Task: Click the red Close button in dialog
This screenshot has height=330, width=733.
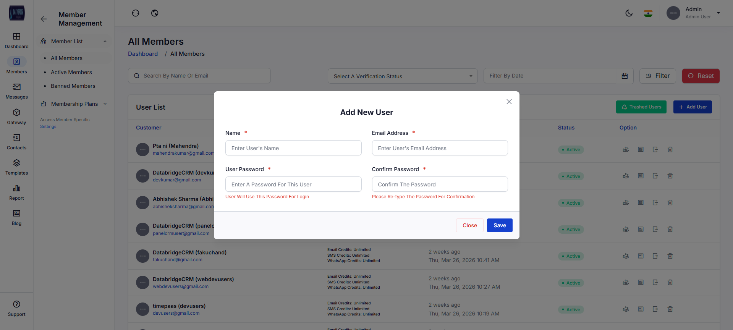Action: click(469, 225)
